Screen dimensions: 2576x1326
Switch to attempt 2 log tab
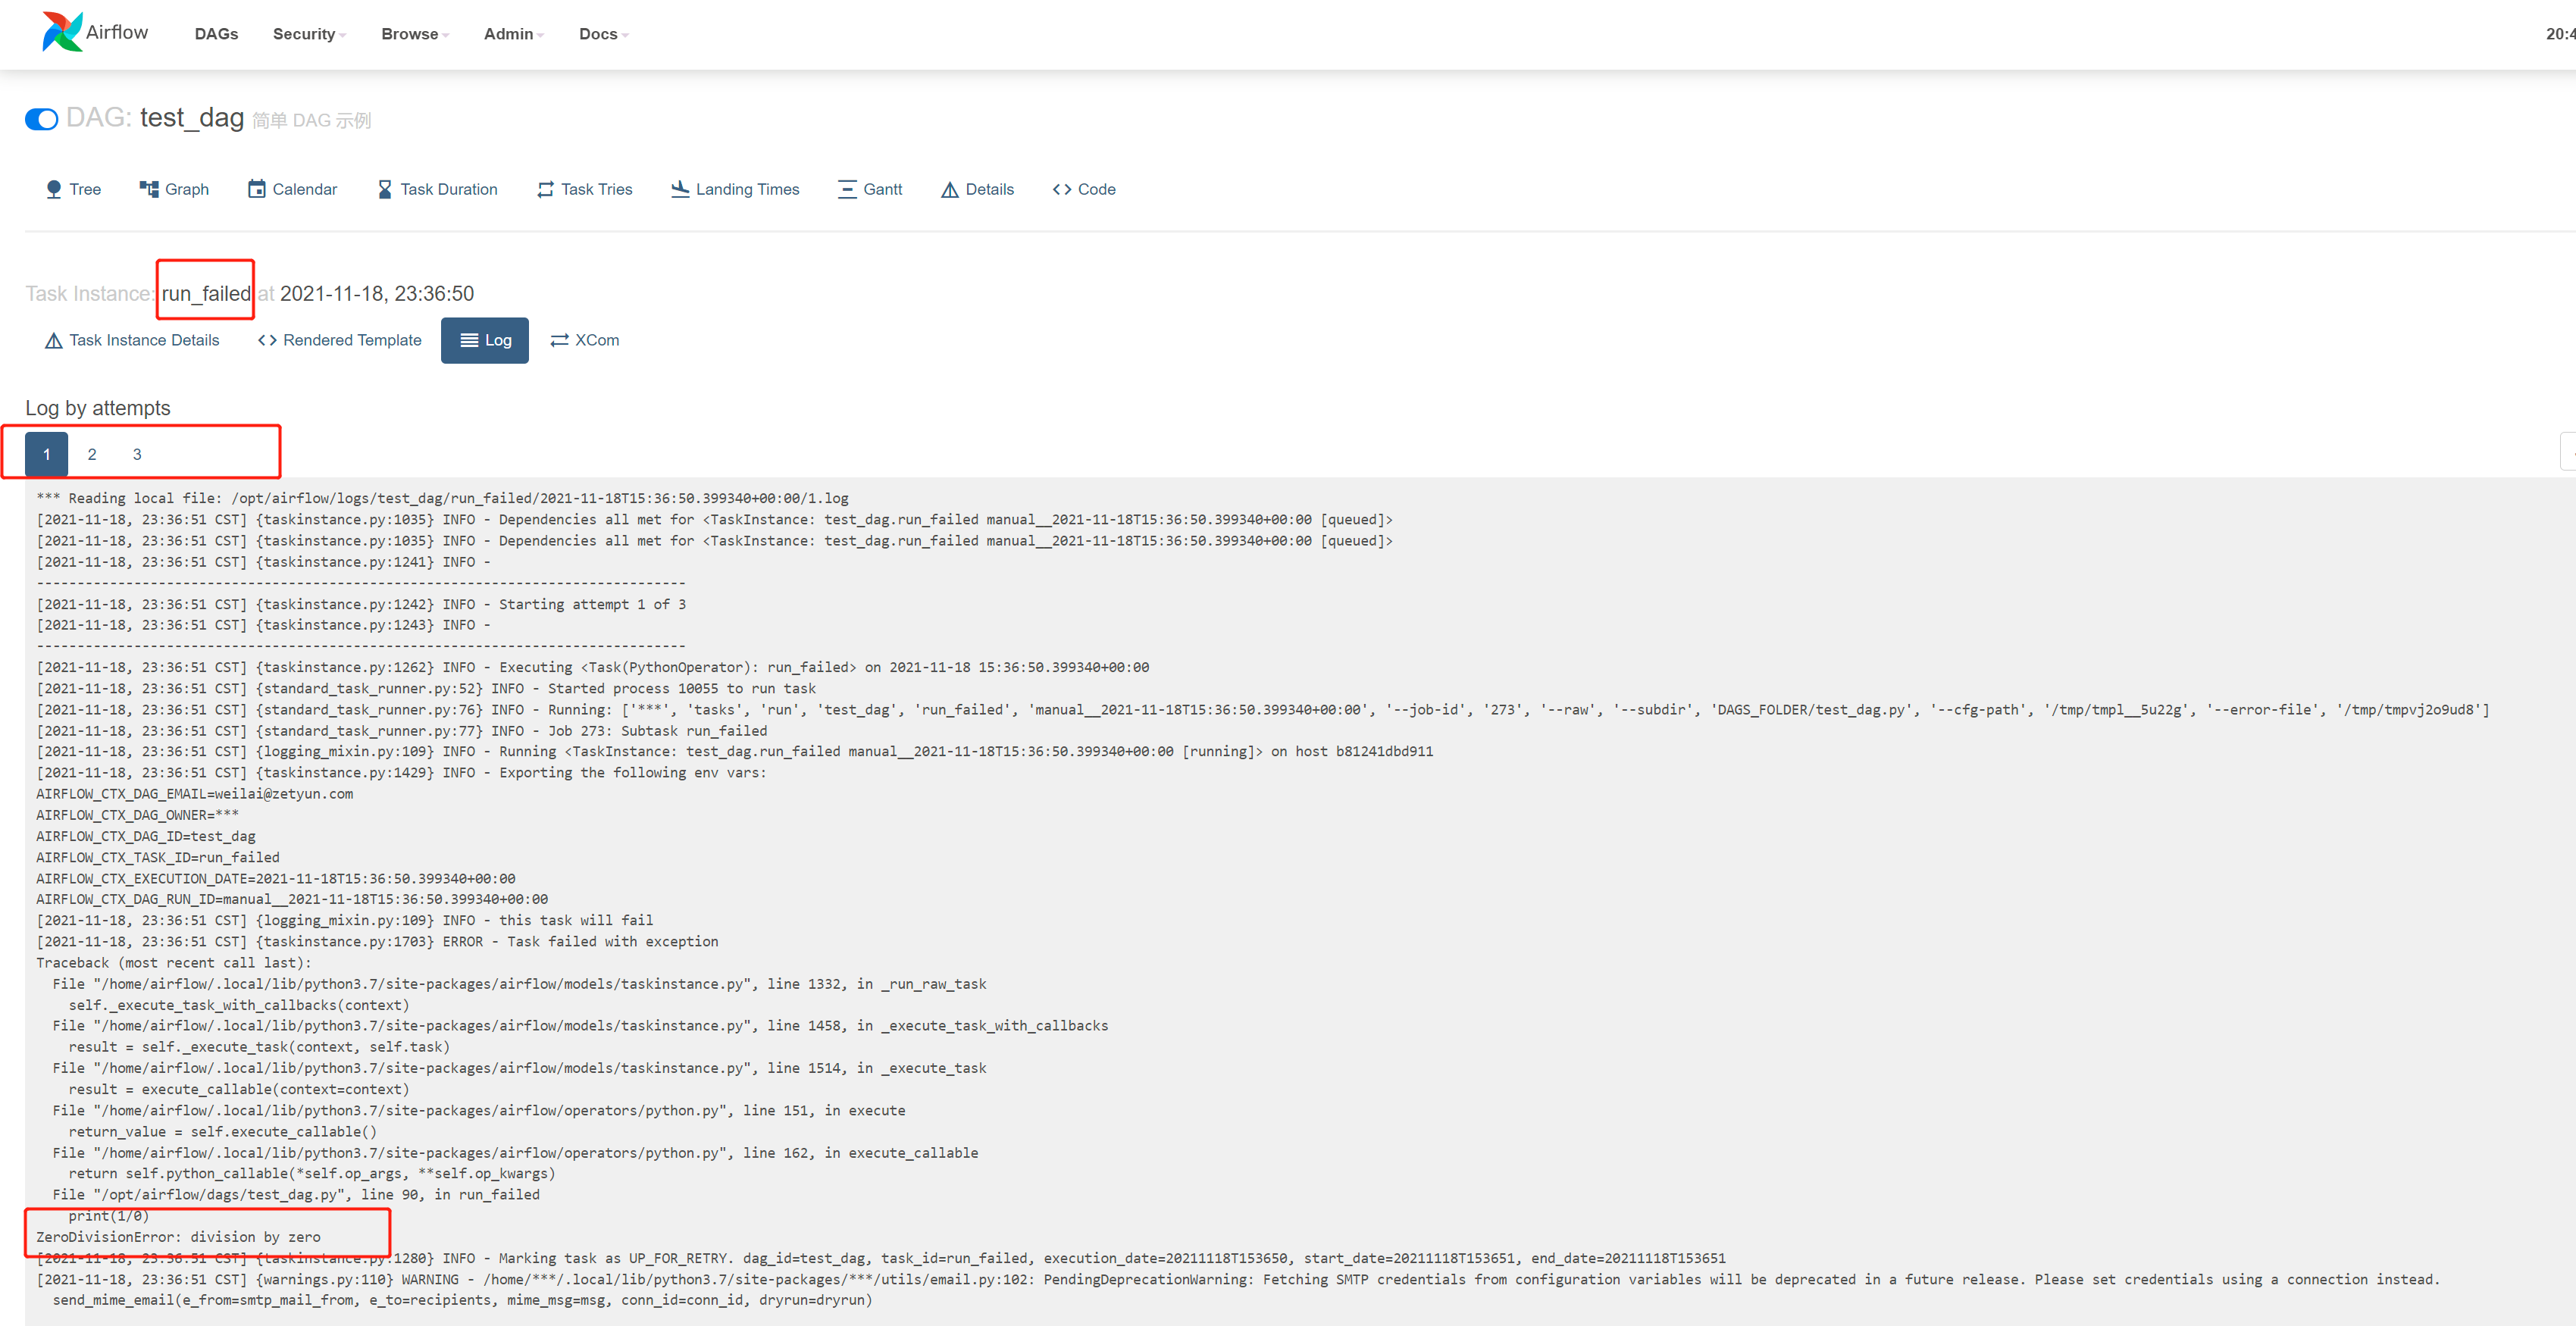(92, 454)
